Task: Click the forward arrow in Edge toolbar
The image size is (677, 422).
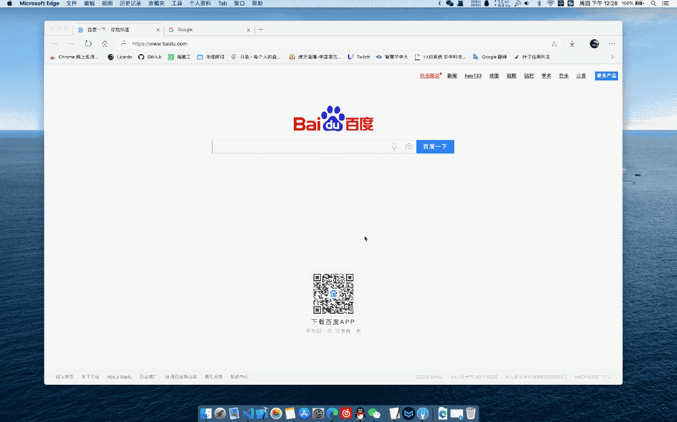Action: [71, 43]
